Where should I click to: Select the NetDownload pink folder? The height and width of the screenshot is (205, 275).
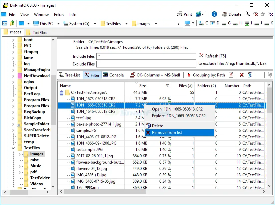click(x=34, y=76)
